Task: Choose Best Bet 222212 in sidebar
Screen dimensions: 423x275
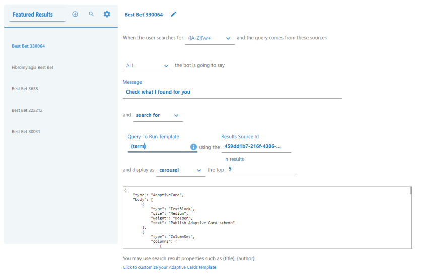Action: point(27,110)
